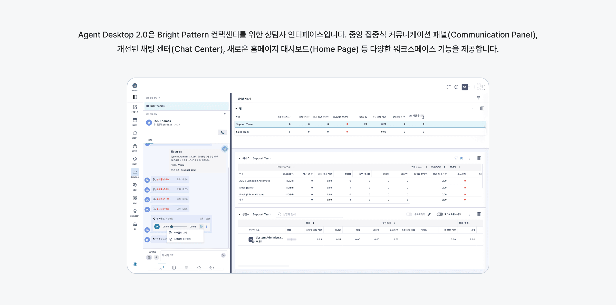Open the SA user profile dropdown
616x305 pixels.
(466, 87)
